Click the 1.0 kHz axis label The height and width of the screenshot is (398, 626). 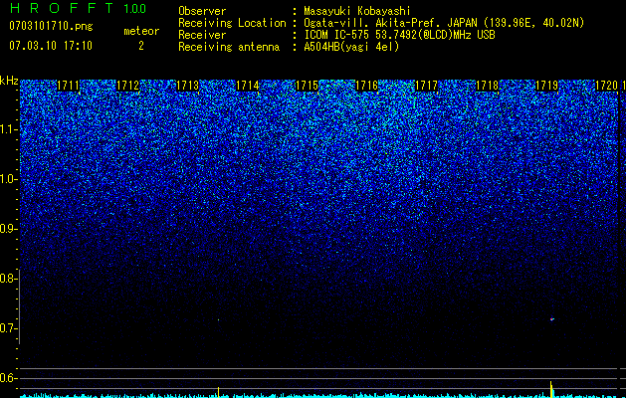coord(8,179)
